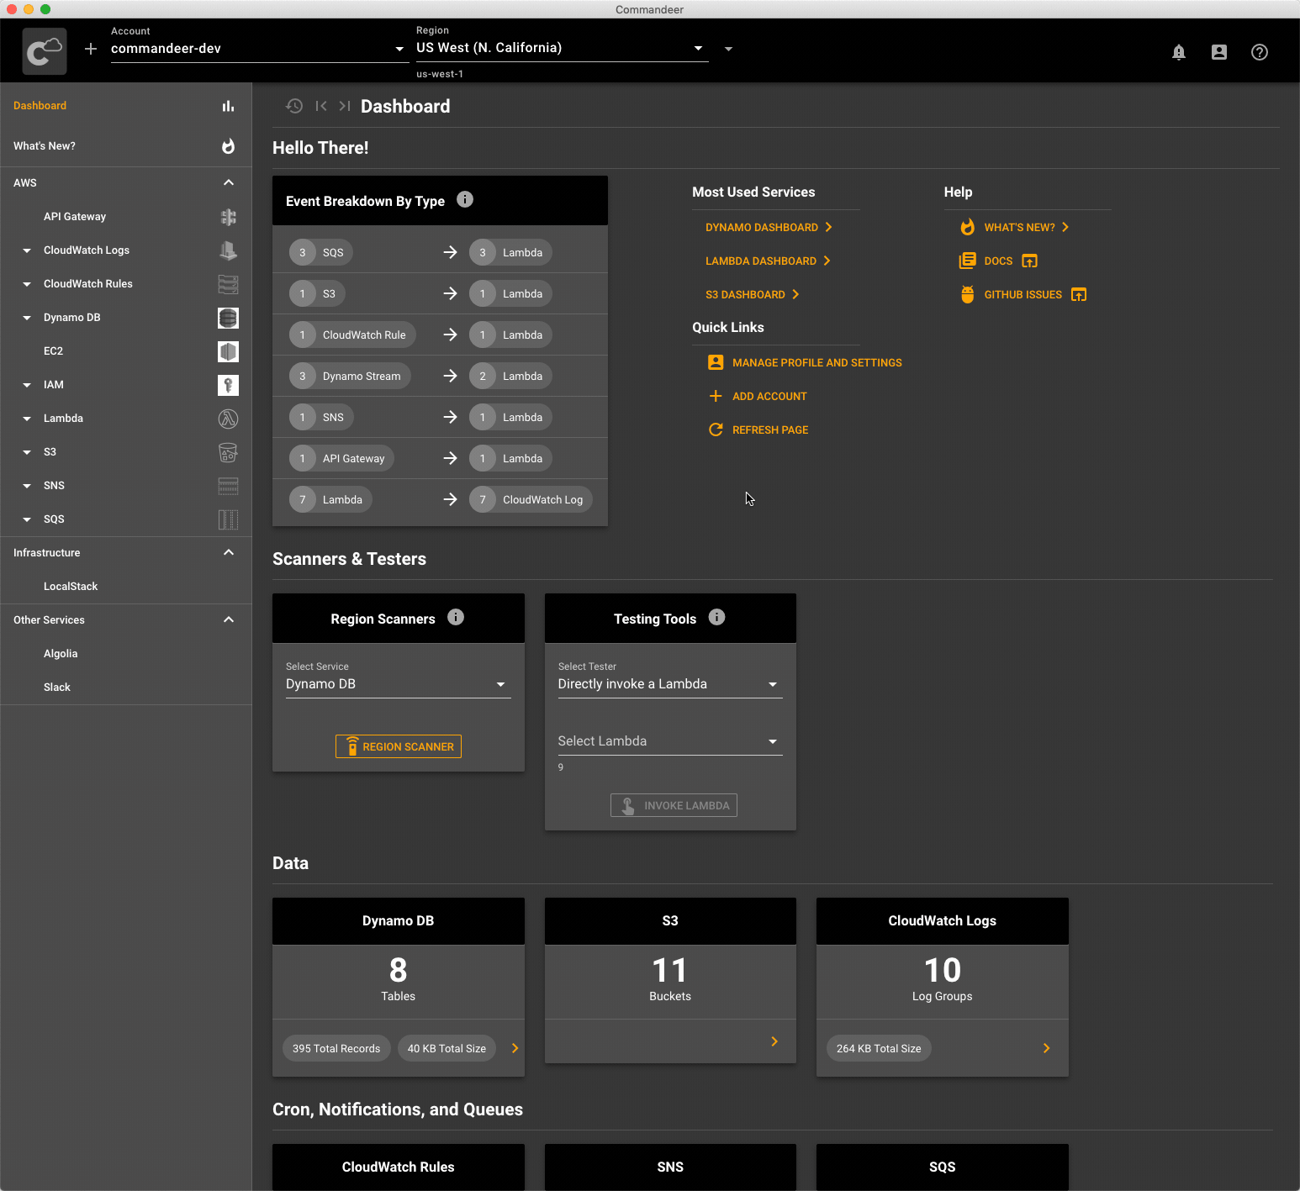The image size is (1300, 1191).
Task: Click the ADD ACCOUNT quick link
Action: pos(758,396)
